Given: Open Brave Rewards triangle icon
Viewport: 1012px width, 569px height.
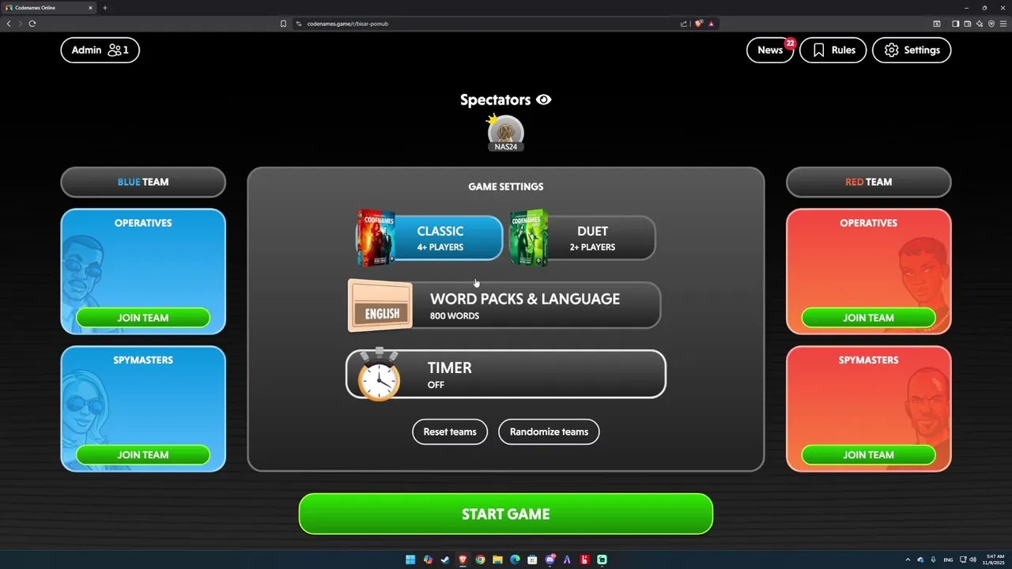Looking at the screenshot, I should tap(712, 24).
